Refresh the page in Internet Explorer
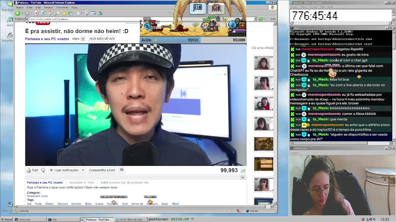This screenshot has width=396, height=222. [x=43, y=13]
